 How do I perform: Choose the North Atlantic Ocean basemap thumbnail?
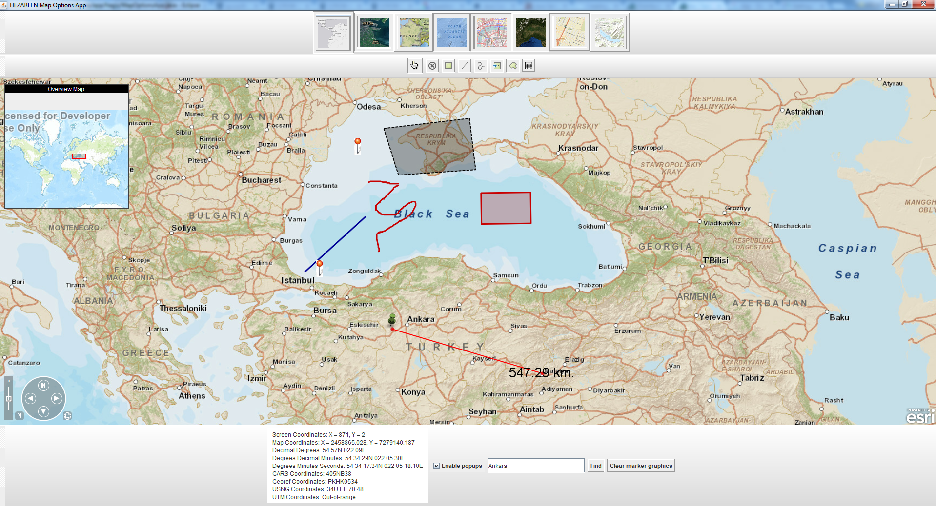click(452, 32)
